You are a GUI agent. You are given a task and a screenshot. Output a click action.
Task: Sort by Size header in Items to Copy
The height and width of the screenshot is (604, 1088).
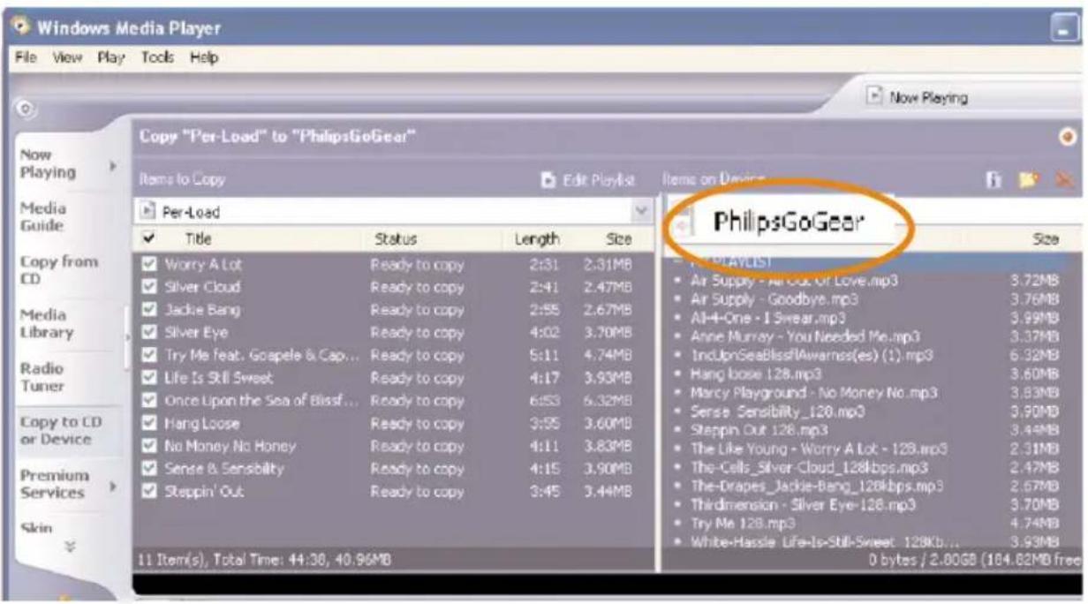click(x=618, y=238)
